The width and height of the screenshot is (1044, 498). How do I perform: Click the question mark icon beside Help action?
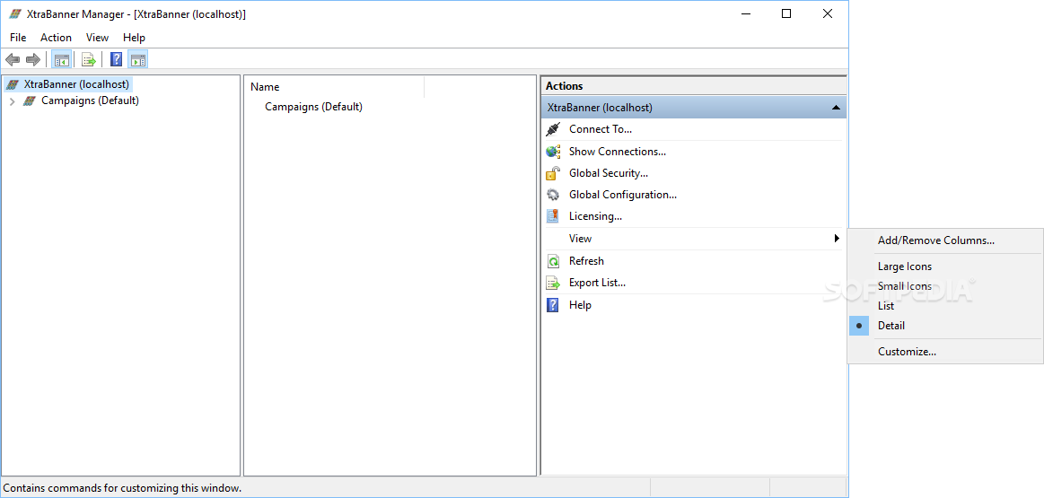point(553,305)
